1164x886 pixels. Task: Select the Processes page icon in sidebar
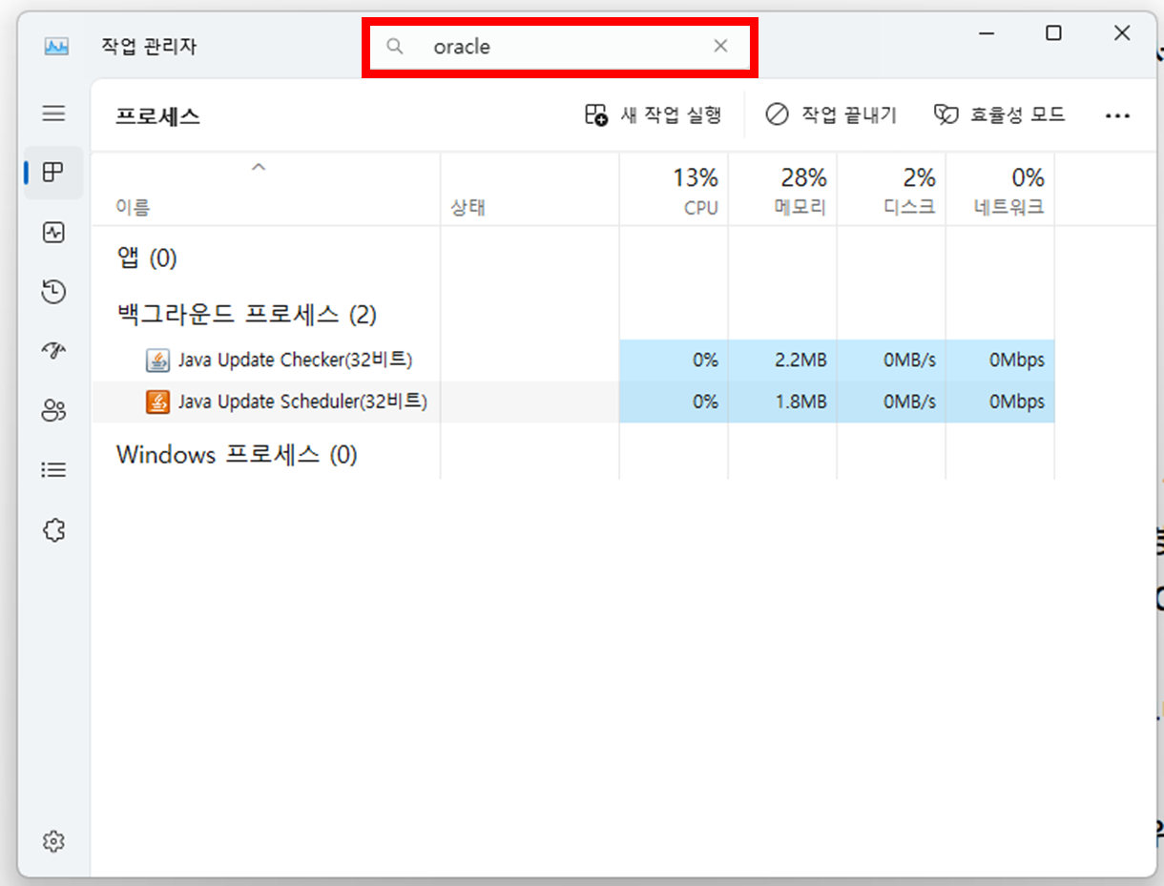[54, 173]
